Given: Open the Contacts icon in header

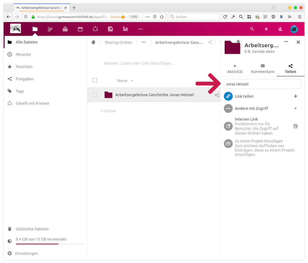Looking at the screenshot, I should 280,29.
